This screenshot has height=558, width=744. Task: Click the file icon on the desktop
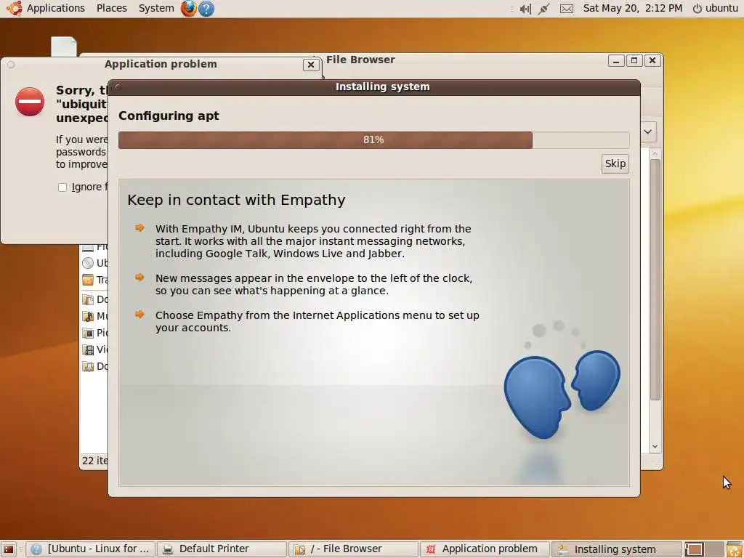64,46
